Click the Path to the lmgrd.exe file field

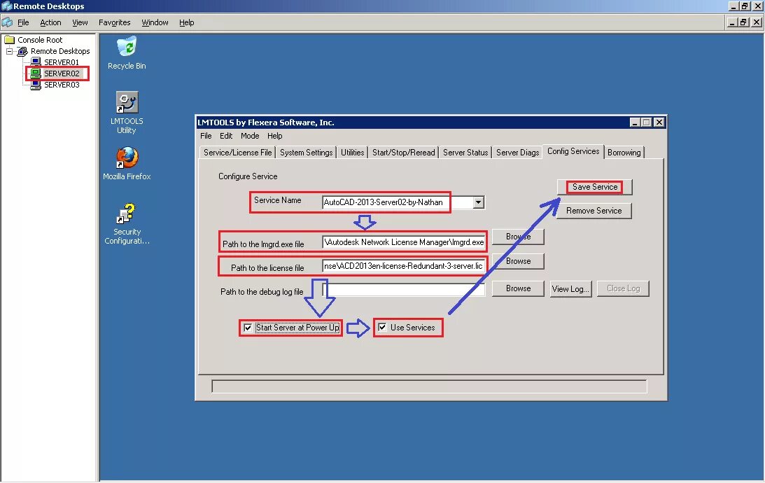(404, 242)
